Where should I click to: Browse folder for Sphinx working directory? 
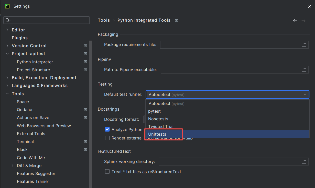(304, 162)
